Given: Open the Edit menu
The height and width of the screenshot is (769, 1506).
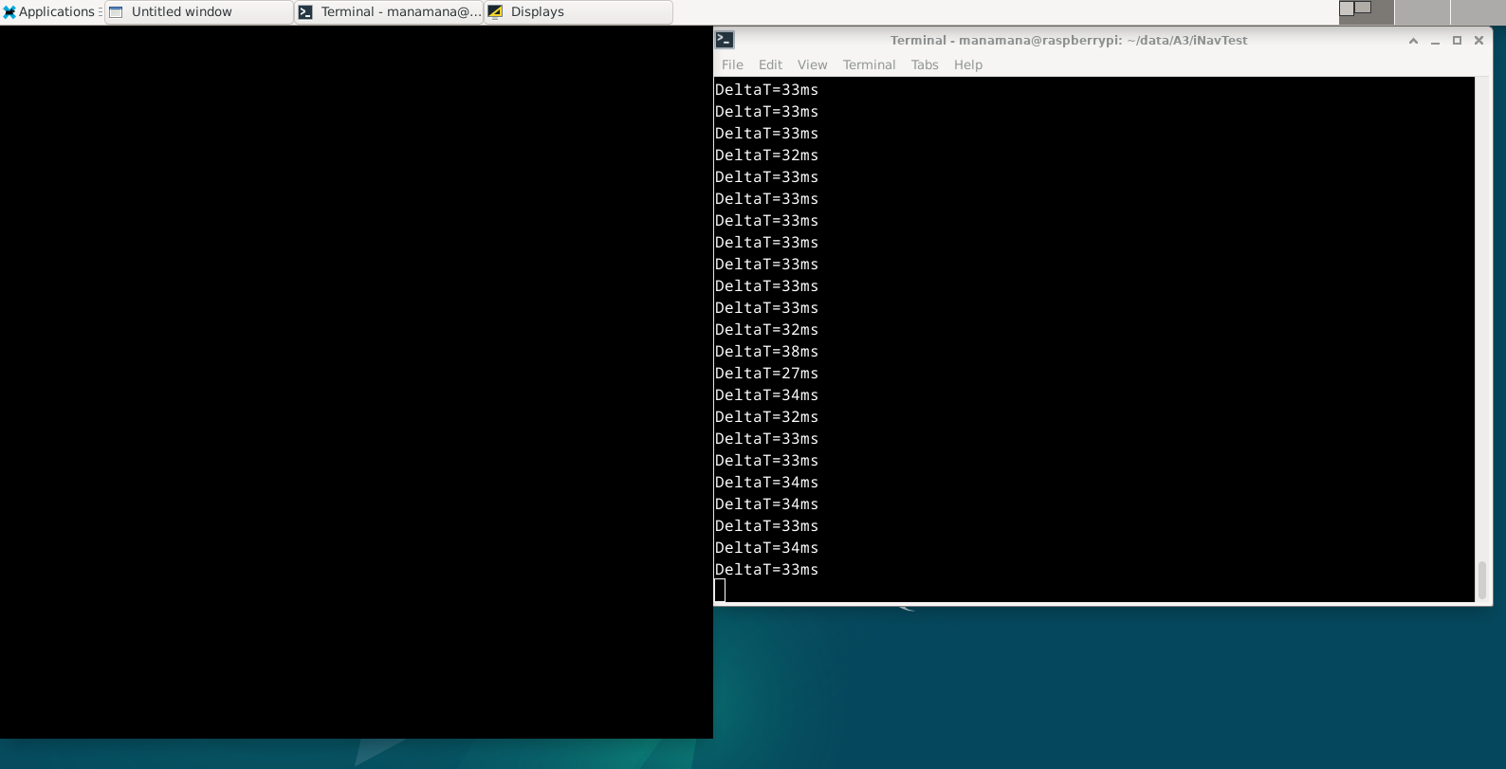Looking at the screenshot, I should point(770,64).
